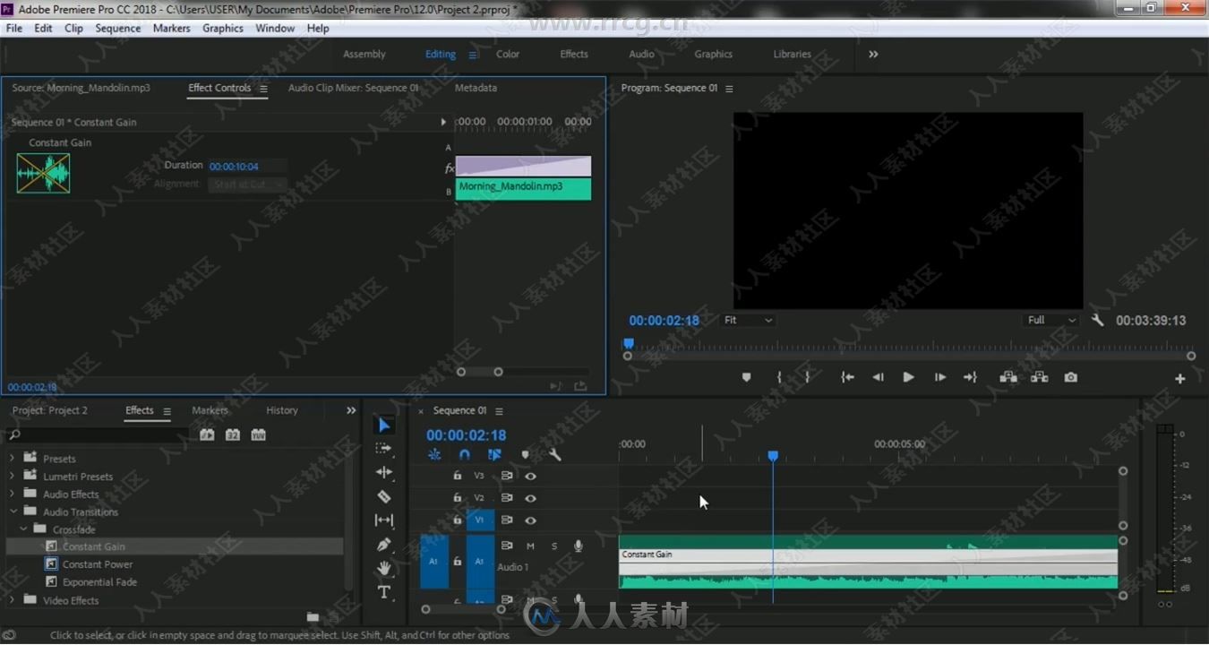Expand the Lumetri Presets folder
Viewport: 1209px width, 645px height.
(x=13, y=476)
